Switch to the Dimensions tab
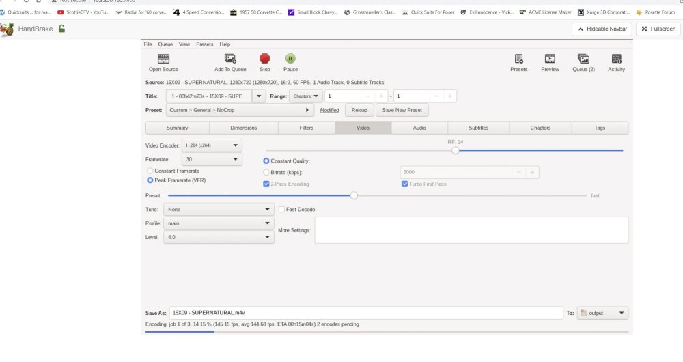 [244, 128]
